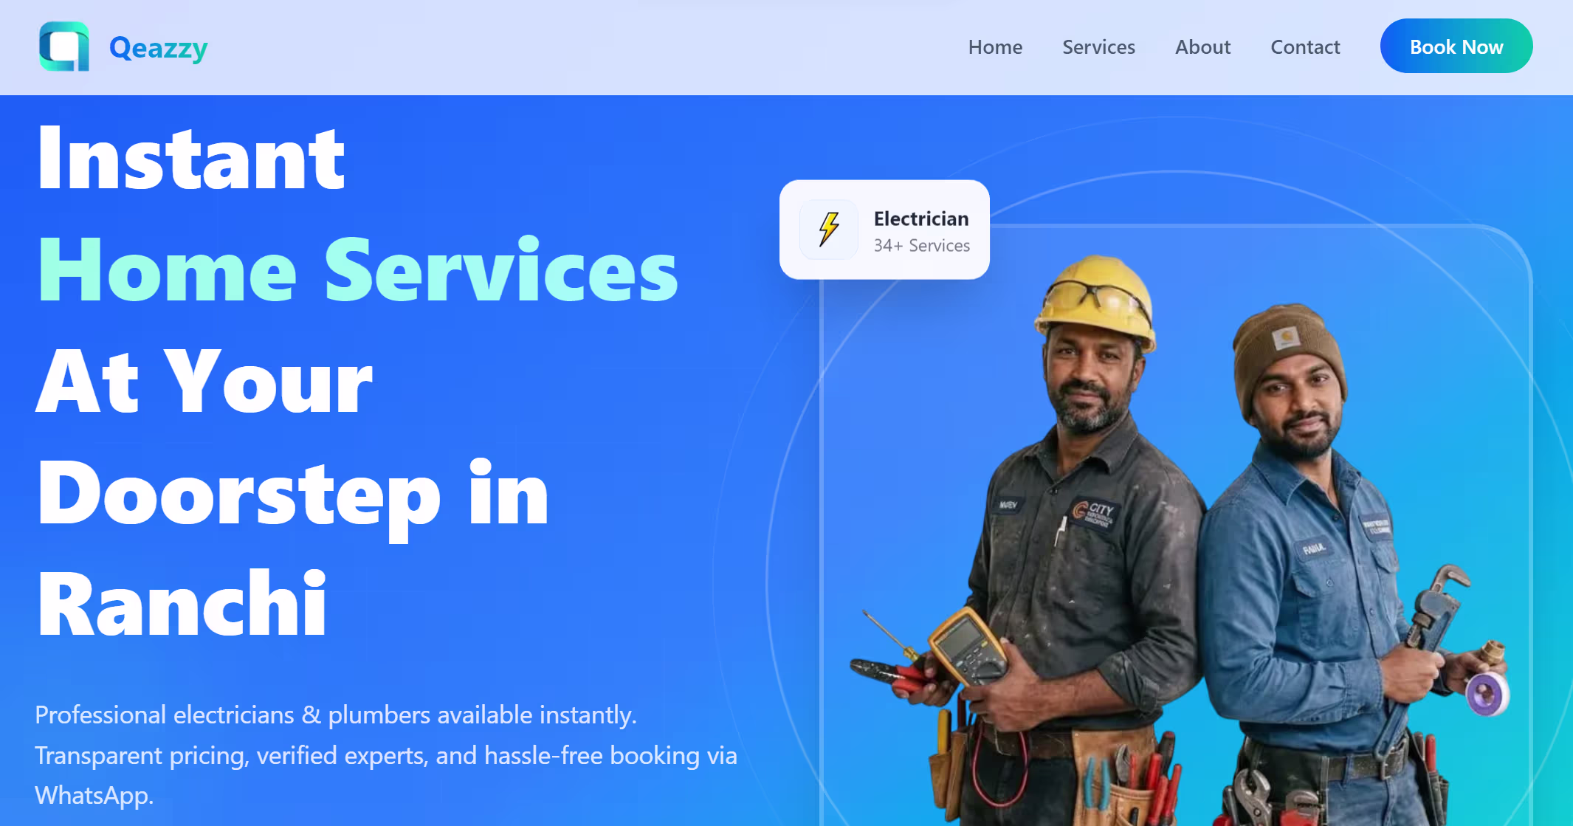This screenshot has height=826, width=1573.
Task: Click the '34+ Services' label
Action: (922, 246)
